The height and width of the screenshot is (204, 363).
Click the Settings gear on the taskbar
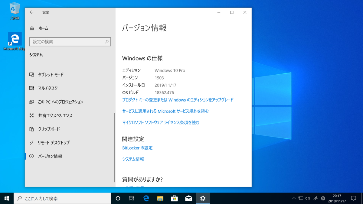(203, 198)
